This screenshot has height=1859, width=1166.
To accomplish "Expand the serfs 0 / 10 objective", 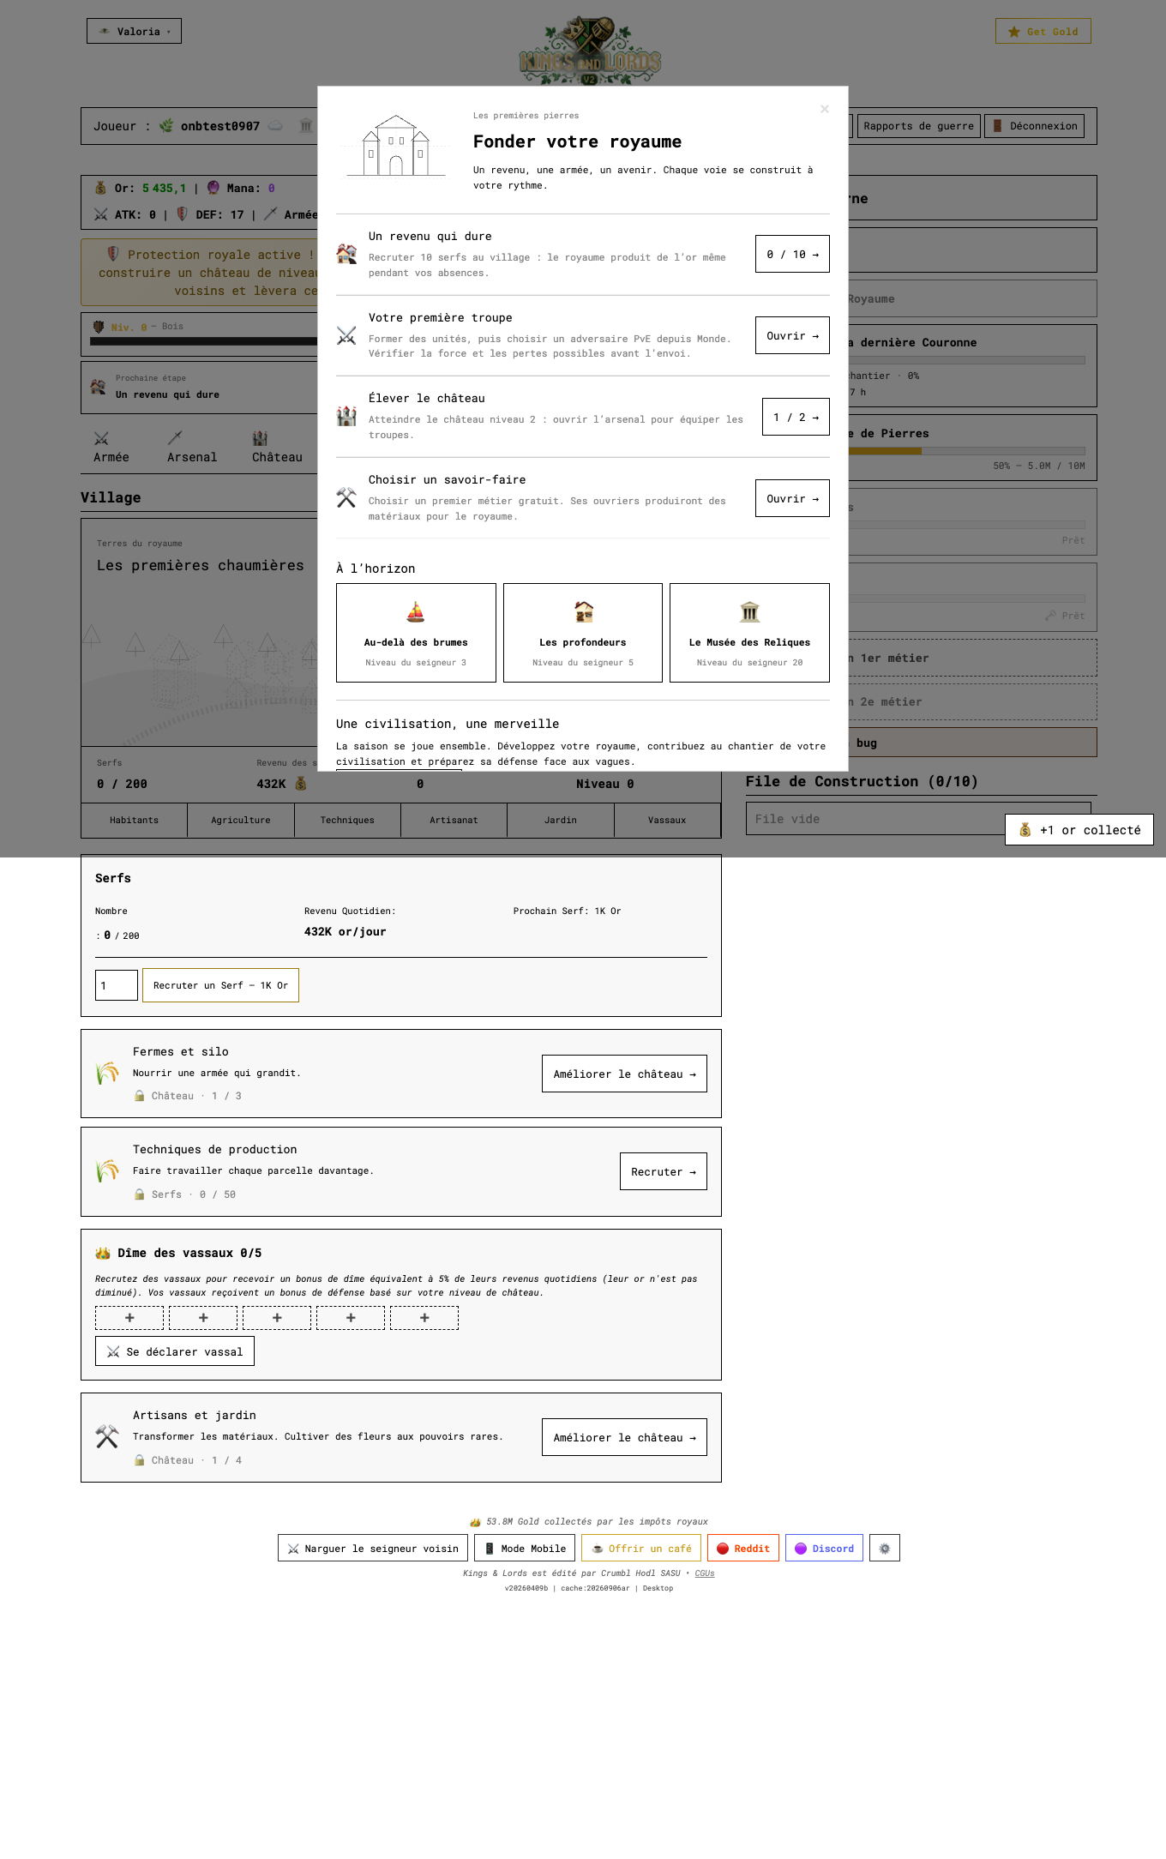I will 792,254.
